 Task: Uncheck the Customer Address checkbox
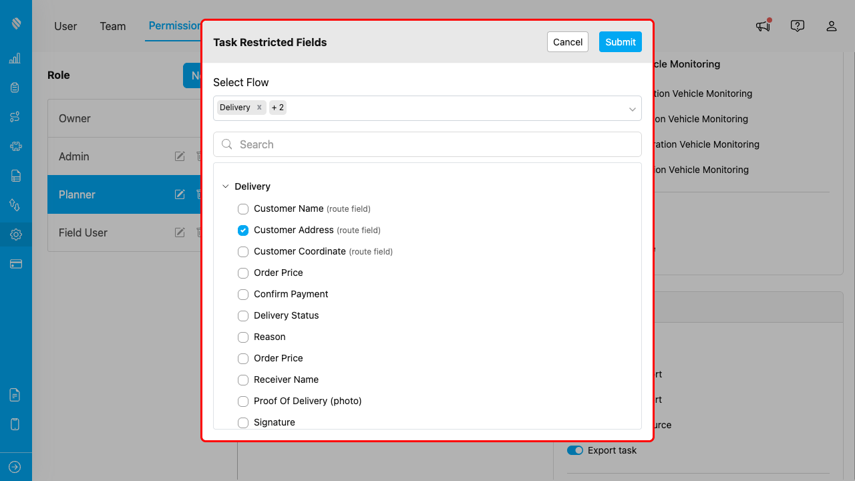coord(243,230)
